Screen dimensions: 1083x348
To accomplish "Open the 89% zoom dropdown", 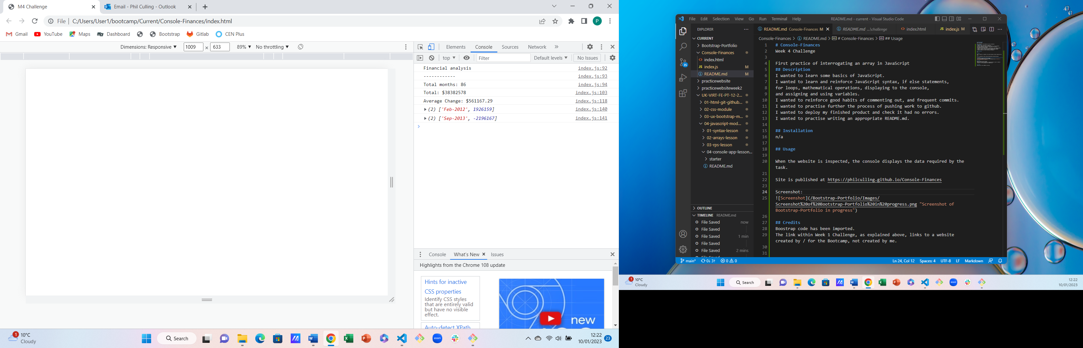I will (x=244, y=47).
